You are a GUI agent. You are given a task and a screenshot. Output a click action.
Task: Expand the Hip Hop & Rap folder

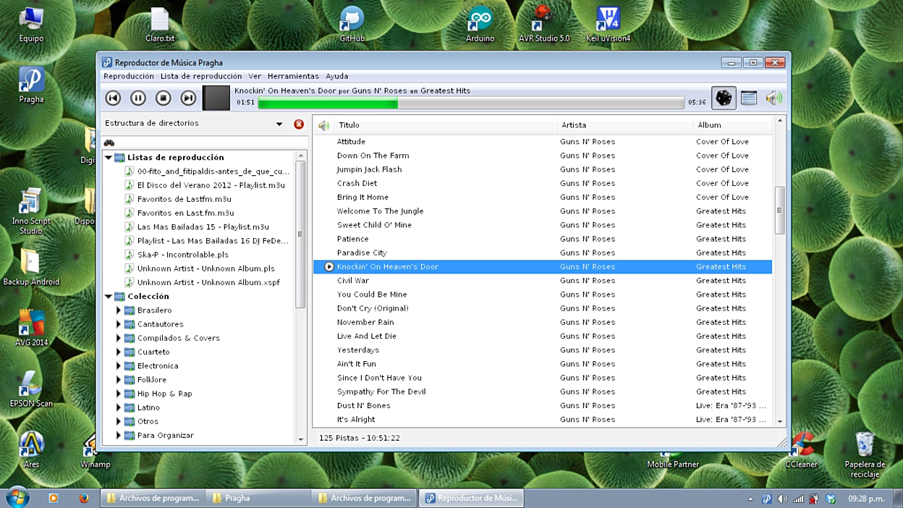click(119, 394)
